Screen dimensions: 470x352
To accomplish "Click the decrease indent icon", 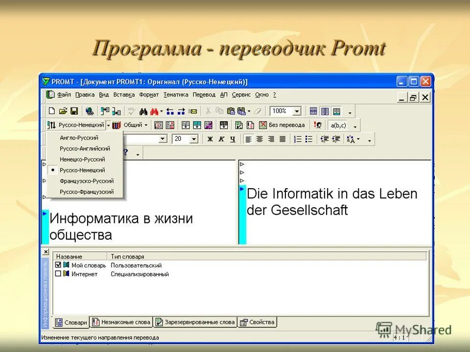I will coord(324,139).
